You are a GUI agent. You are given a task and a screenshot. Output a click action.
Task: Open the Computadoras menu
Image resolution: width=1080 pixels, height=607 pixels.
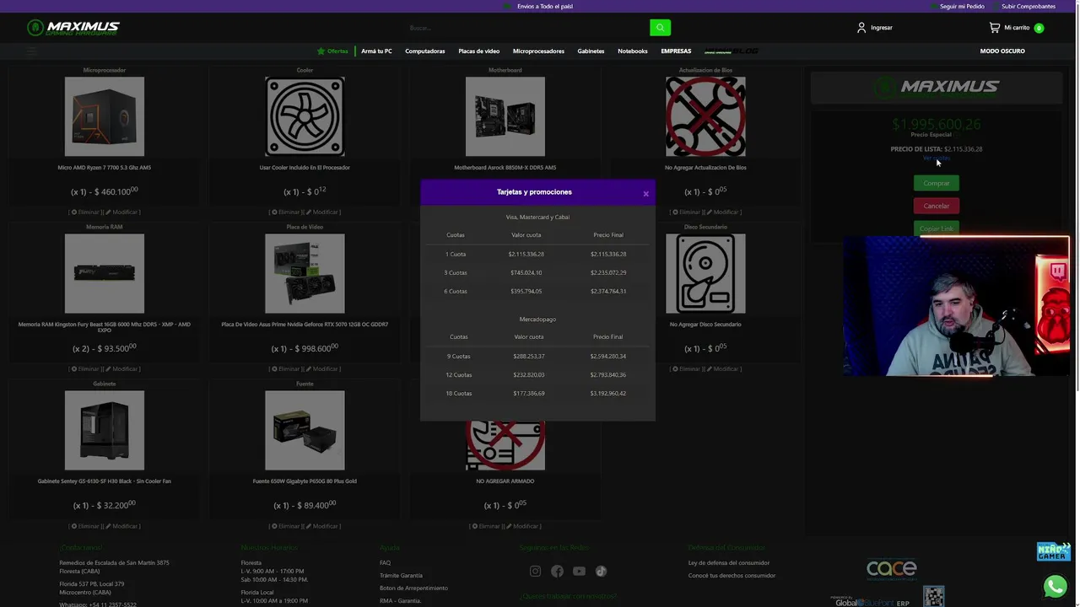coord(424,51)
